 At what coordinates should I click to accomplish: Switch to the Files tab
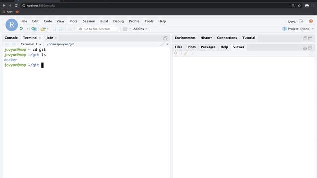(x=178, y=47)
